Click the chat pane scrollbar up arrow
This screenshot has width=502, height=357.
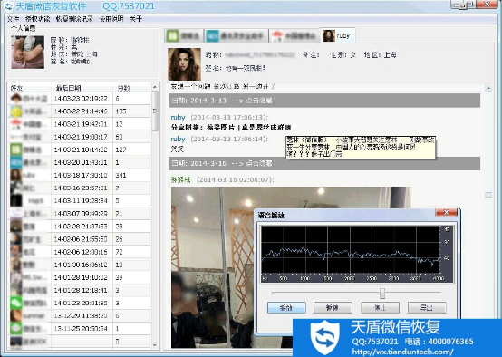(488, 87)
